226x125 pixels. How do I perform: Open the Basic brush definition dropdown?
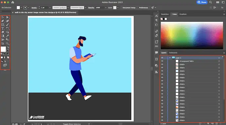click(85, 8)
